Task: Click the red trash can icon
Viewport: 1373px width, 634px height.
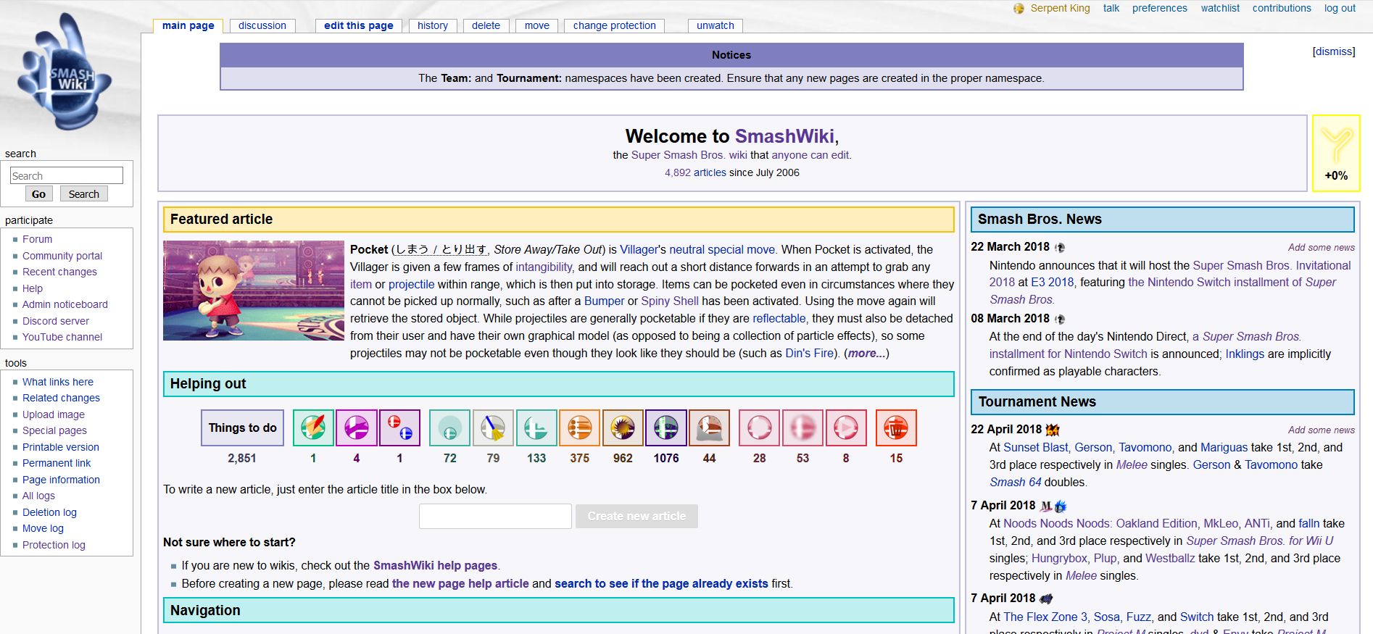Action: pyautogui.click(x=896, y=427)
